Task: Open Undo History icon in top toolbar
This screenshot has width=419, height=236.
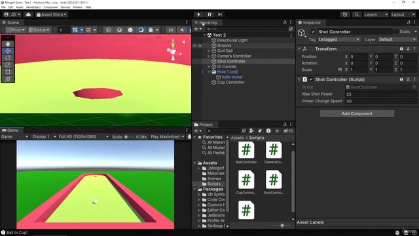Action: [345, 14]
